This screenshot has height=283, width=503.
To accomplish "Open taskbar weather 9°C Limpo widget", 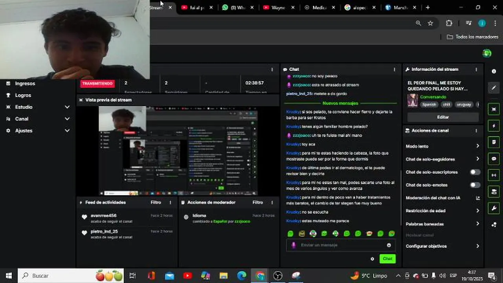I will pyautogui.click(x=369, y=276).
